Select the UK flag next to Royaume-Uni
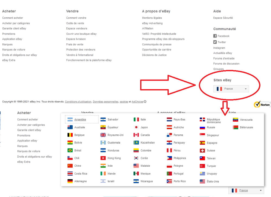The height and width of the screenshot is (197, 271). [103, 135]
